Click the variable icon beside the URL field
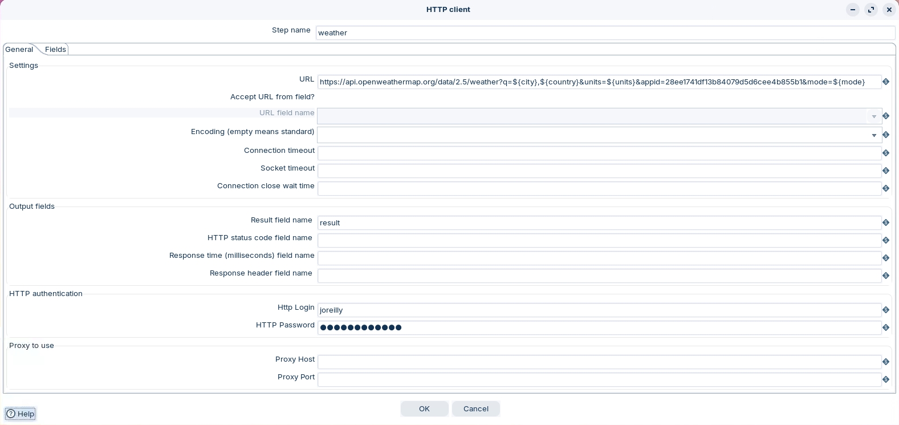899x425 pixels. coord(886,82)
